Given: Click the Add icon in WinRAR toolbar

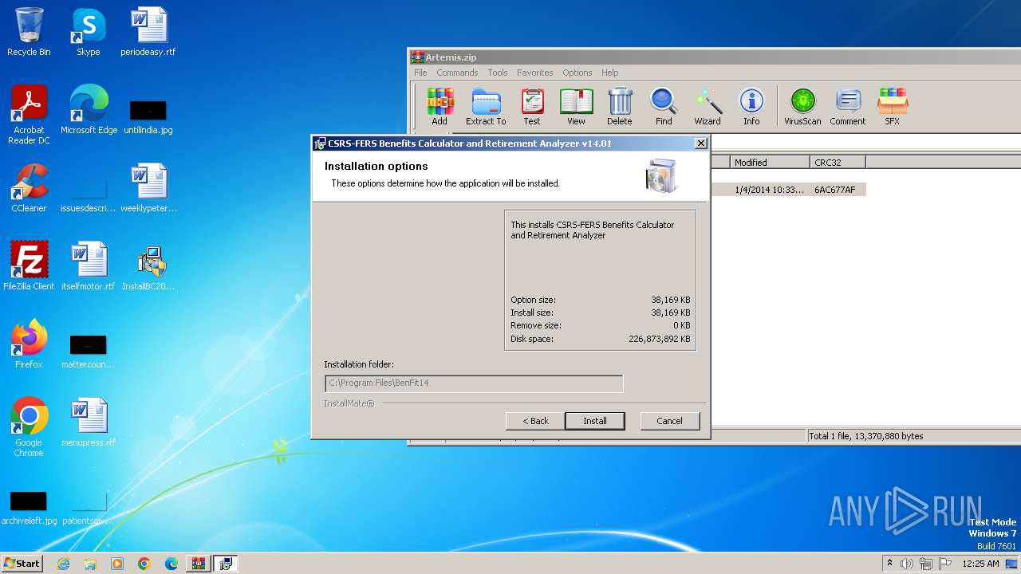Looking at the screenshot, I should click(x=440, y=107).
